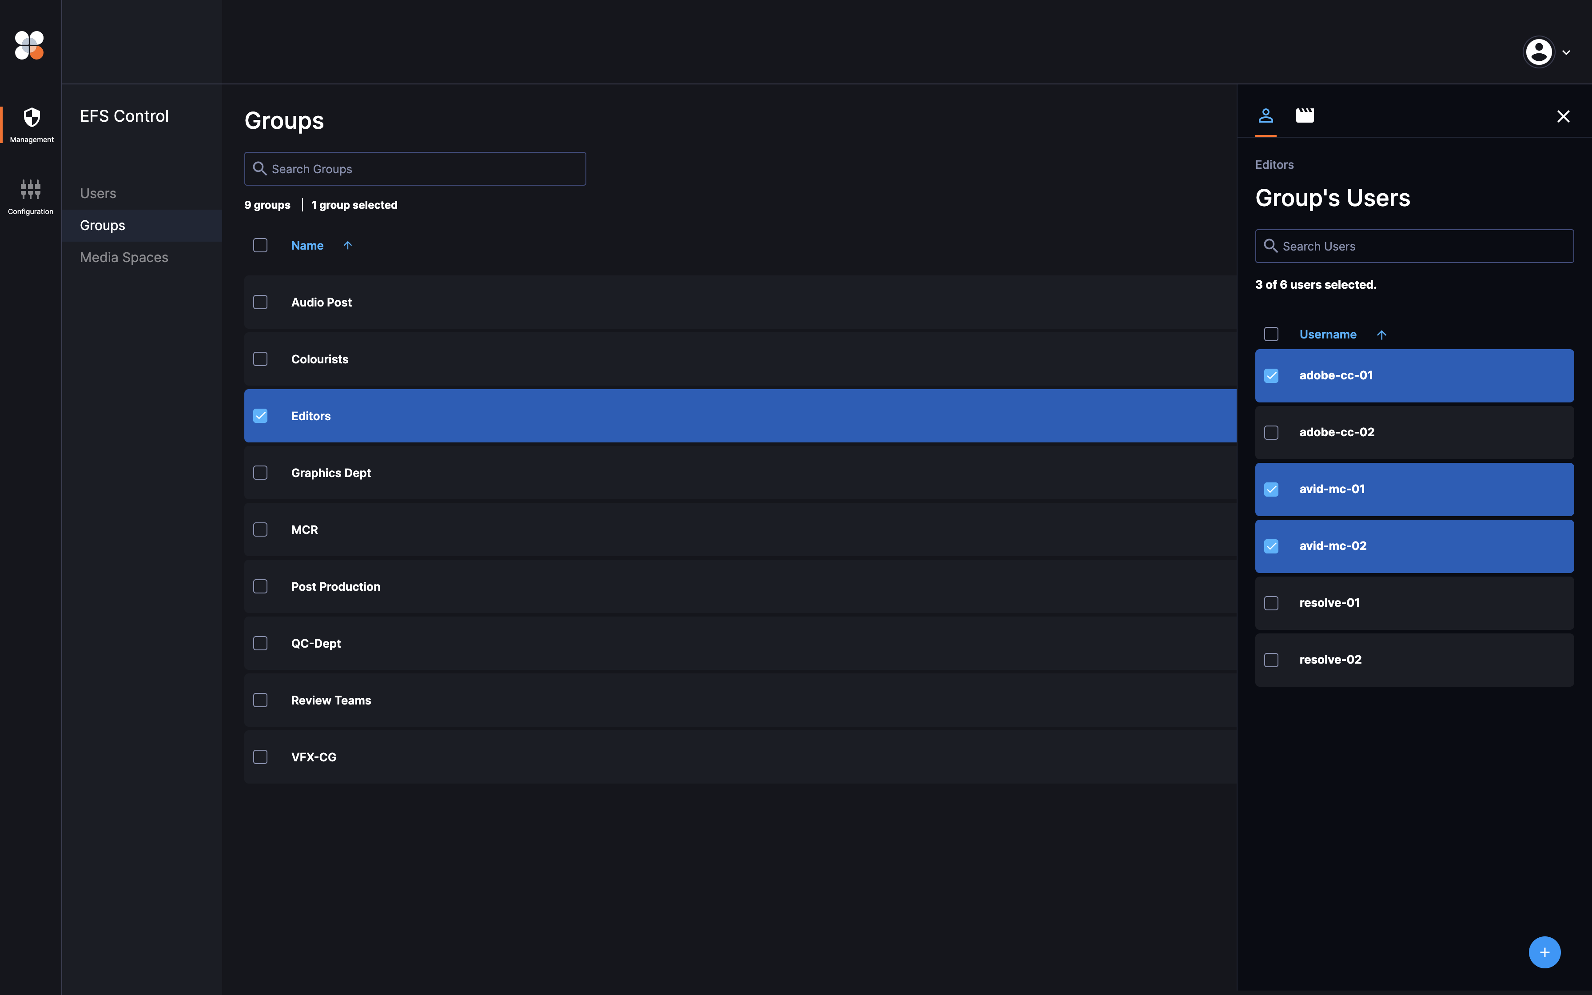Switch to the media spaces clapperboard tab
This screenshot has height=995, width=1592.
coord(1305,116)
